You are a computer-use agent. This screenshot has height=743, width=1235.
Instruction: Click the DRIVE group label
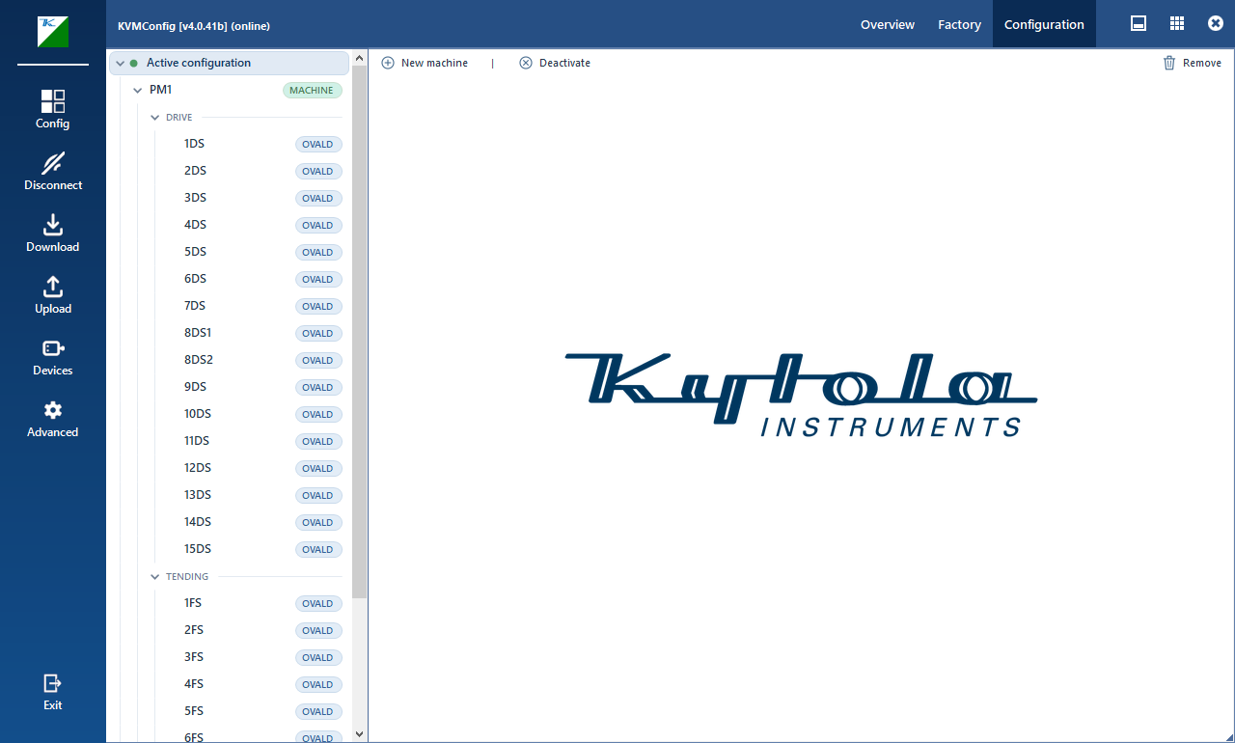(179, 118)
